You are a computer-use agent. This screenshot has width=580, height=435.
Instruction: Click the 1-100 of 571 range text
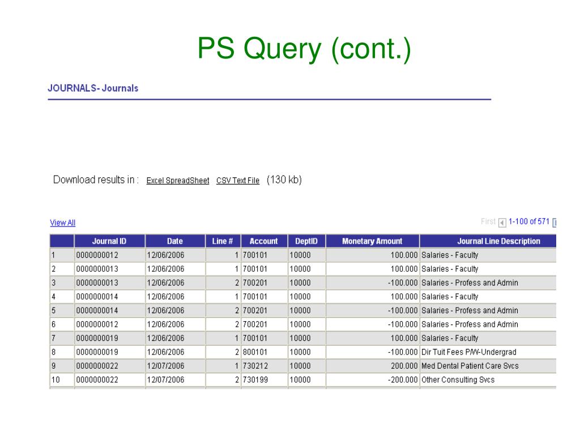529,221
